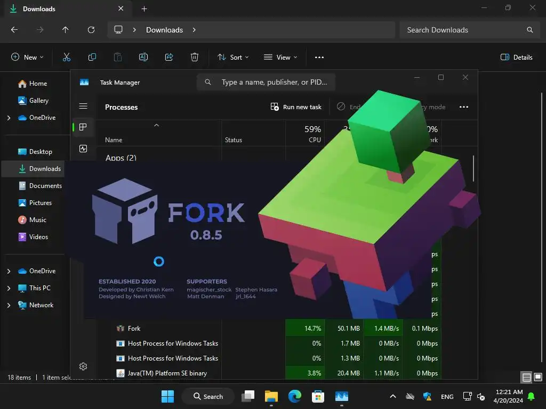Image resolution: width=546 pixels, height=409 pixels.
Task: Click the Rename icon in File Explorer toolbar
Action: coord(143,57)
